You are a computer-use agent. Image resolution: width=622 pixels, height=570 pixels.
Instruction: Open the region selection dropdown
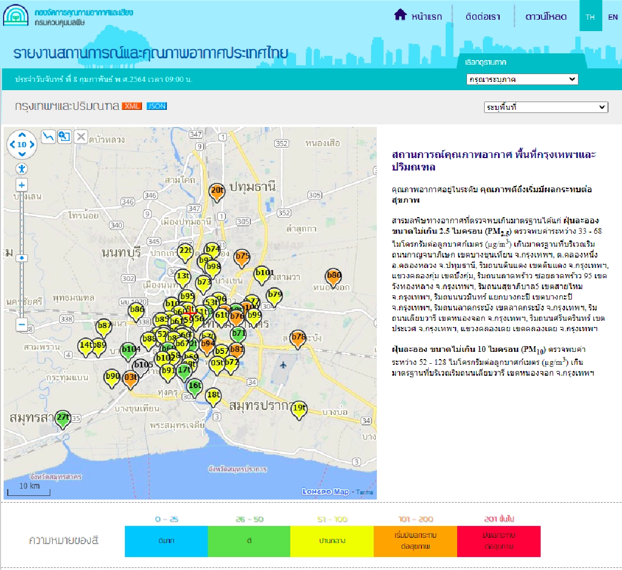coord(522,79)
